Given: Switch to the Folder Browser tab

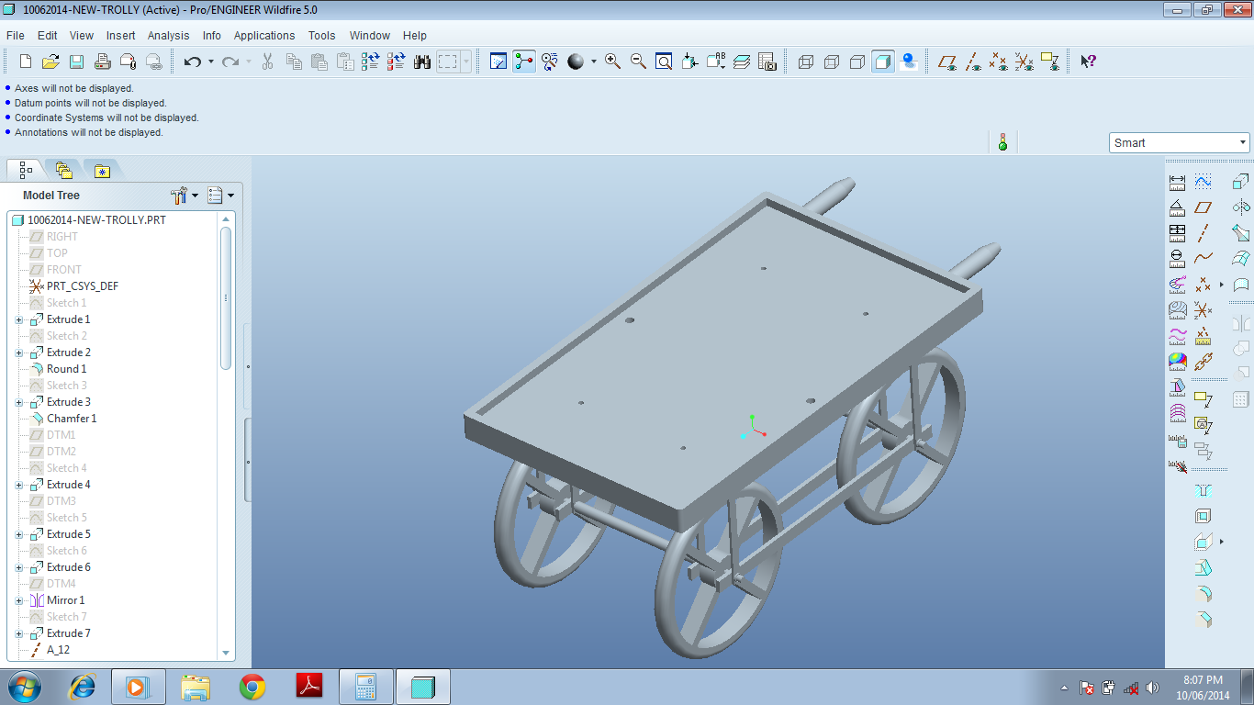Looking at the screenshot, I should pyautogui.click(x=63, y=170).
